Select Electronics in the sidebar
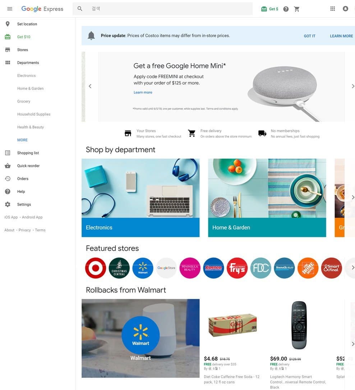Screen dimensions: 355x390 26,76
